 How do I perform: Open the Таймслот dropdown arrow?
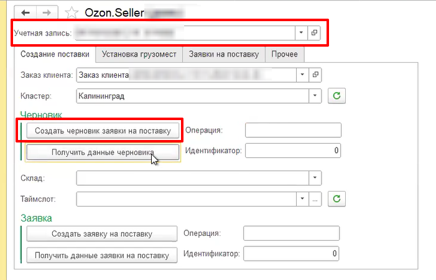pyautogui.click(x=302, y=199)
